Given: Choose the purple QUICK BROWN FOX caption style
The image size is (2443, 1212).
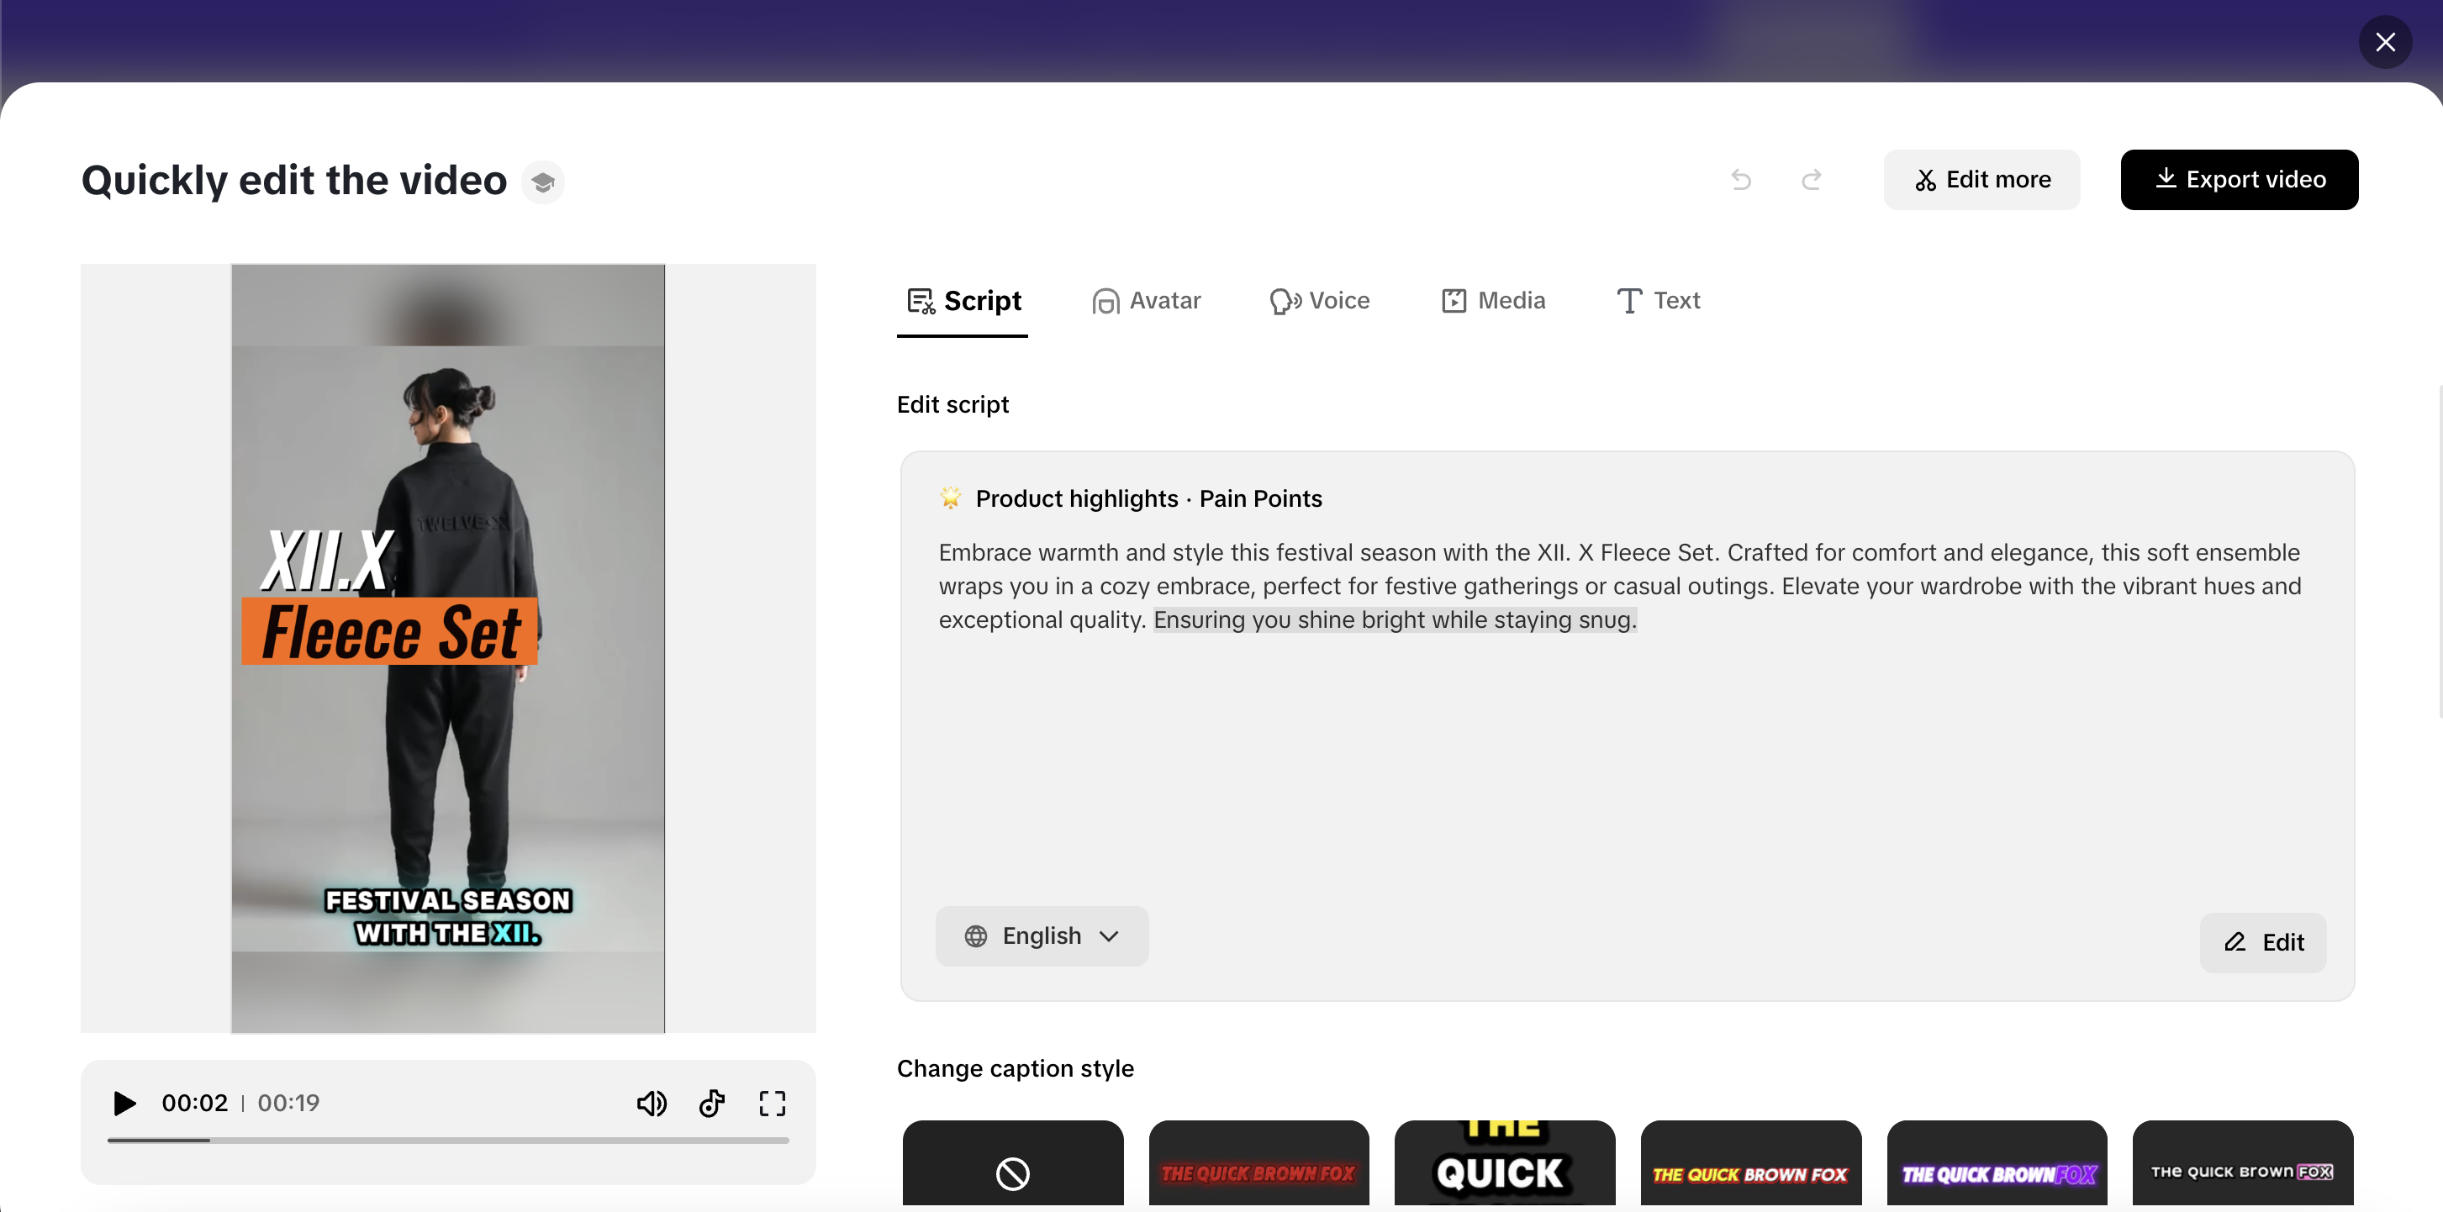Looking at the screenshot, I should [x=1997, y=1173].
